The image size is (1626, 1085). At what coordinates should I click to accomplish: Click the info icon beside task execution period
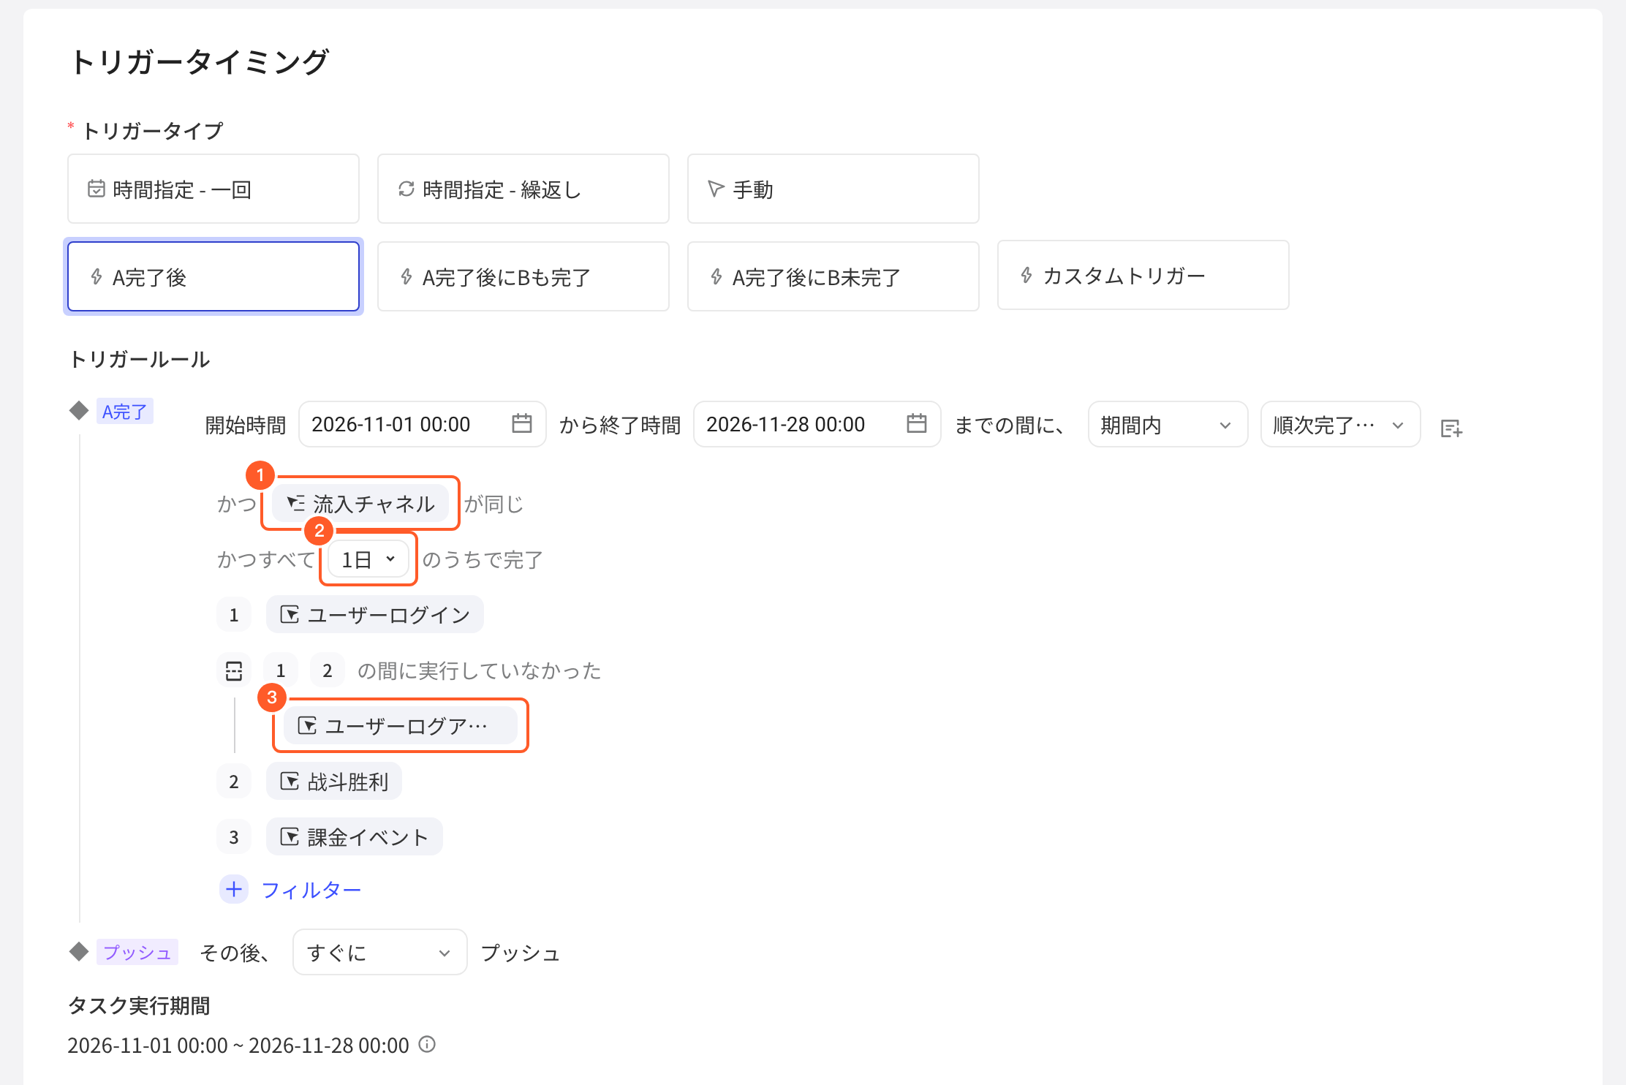click(x=427, y=1044)
